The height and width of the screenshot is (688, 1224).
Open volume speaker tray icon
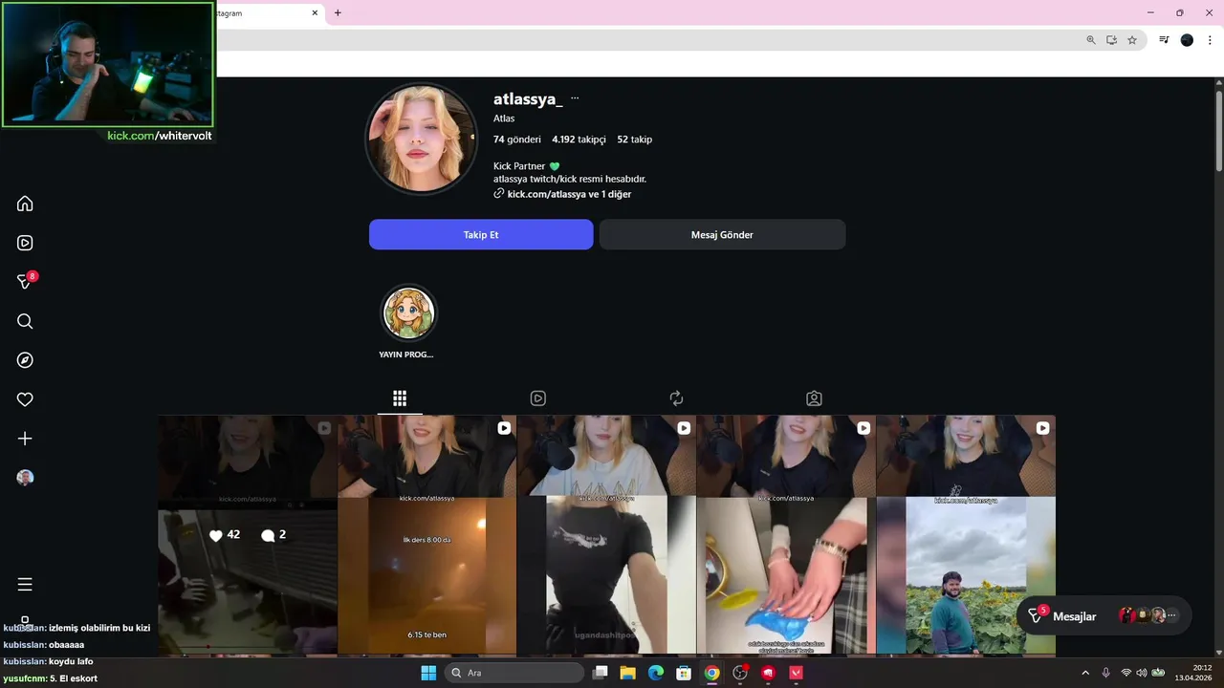click(x=1141, y=673)
